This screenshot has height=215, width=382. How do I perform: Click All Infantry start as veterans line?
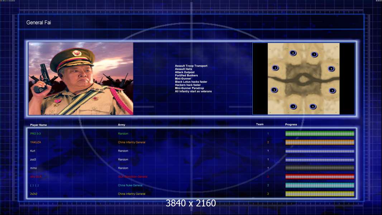[x=193, y=91]
